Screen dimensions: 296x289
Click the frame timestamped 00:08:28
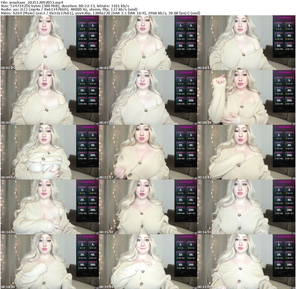click(246, 97)
